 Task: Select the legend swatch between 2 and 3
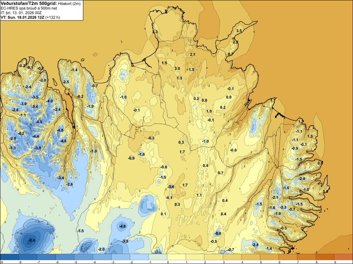pos(214,257)
